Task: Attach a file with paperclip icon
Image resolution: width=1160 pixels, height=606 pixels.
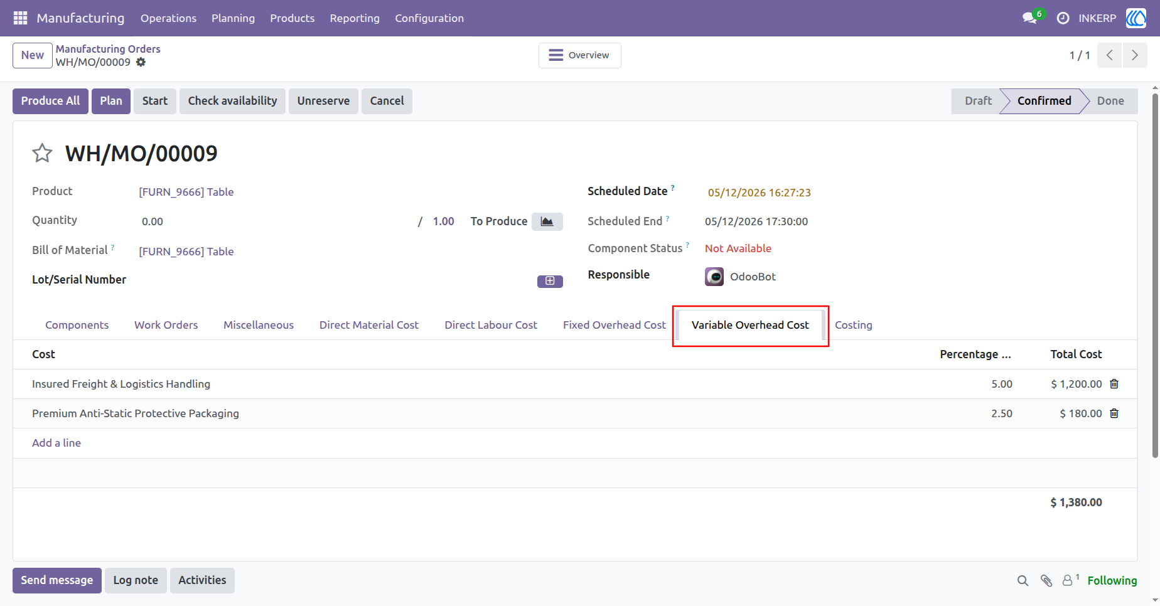Action: [x=1046, y=581]
